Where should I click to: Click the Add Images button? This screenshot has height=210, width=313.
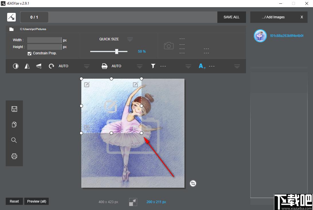[x=273, y=17]
